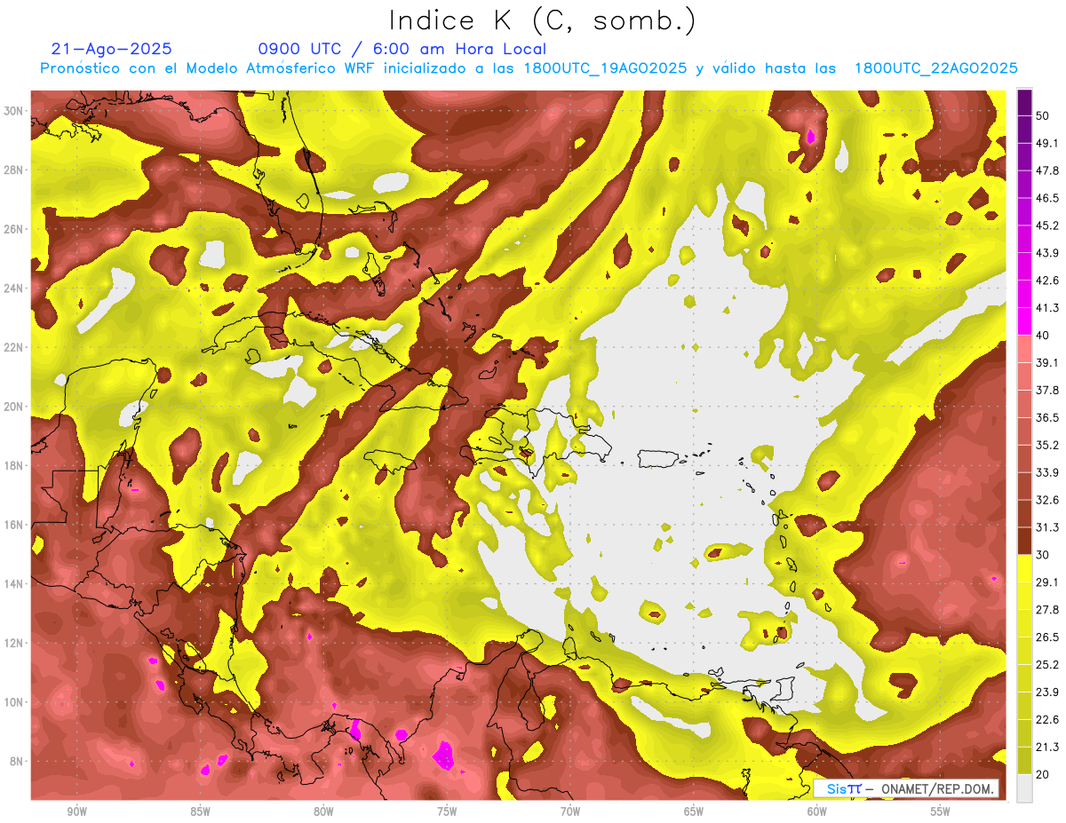The width and height of the screenshot is (1066, 823).
Task: Click the latitude label '18N'
Action: [15, 466]
